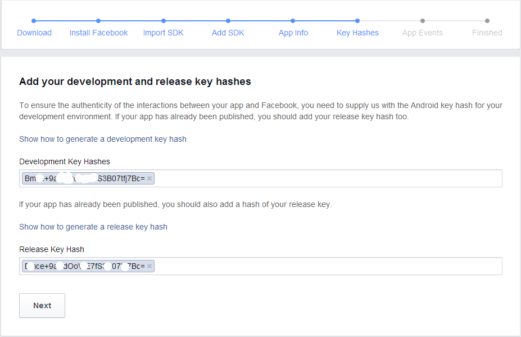
Task: Open the Install Facebook step
Action: [98, 33]
